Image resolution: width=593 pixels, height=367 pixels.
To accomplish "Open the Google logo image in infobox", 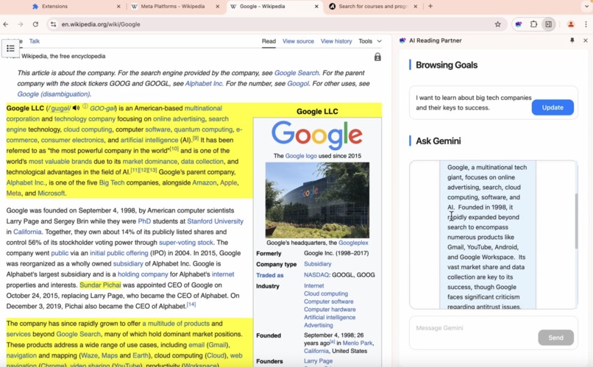I will 317,135.
